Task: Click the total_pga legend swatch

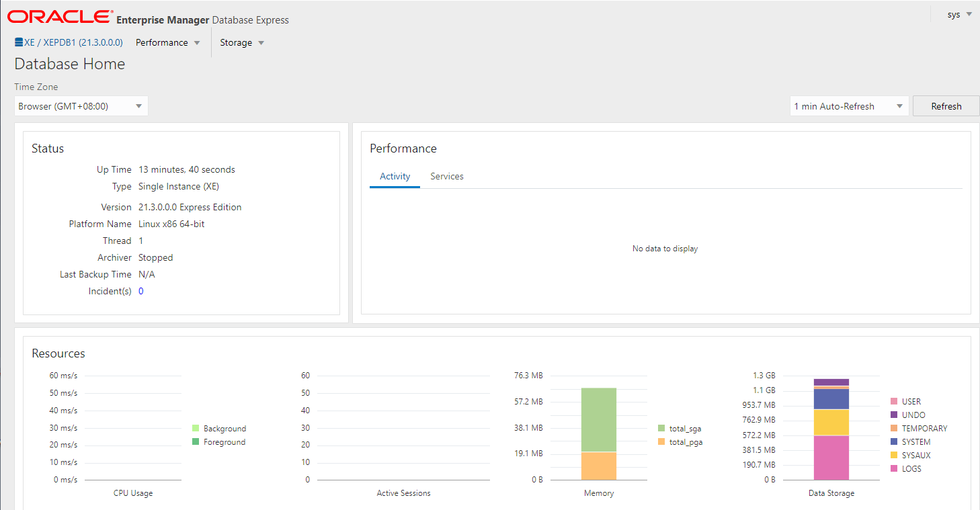Action: (x=661, y=441)
